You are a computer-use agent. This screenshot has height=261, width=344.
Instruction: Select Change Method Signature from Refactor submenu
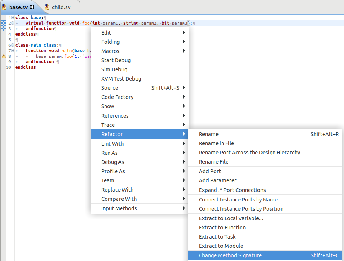pos(230,255)
